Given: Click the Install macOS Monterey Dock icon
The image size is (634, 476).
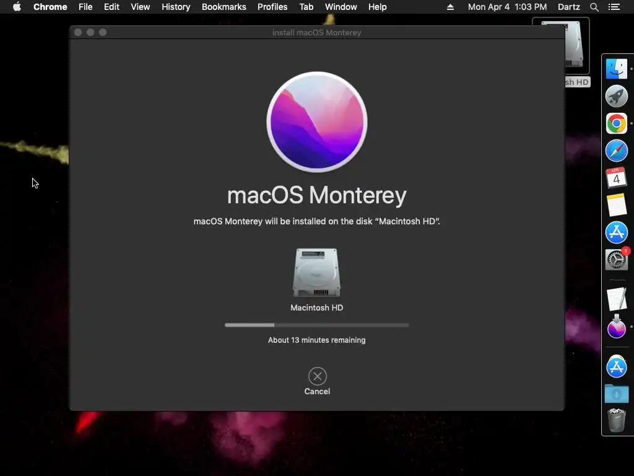Looking at the screenshot, I should 616,327.
